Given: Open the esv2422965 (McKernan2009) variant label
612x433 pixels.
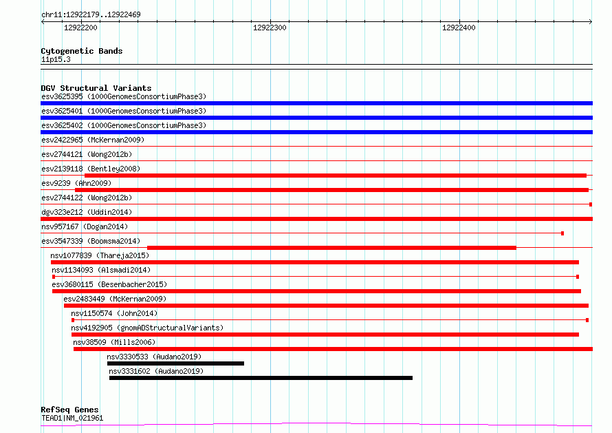Looking at the screenshot, I should (93, 140).
